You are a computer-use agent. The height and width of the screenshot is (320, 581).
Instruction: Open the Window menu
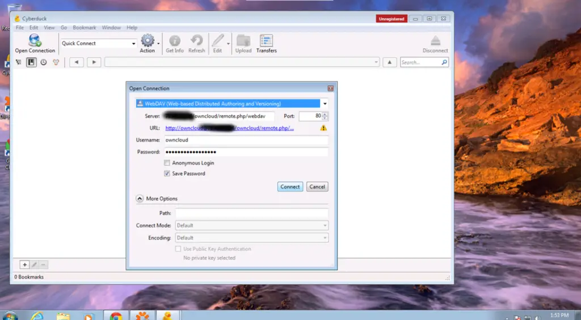(111, 28)
